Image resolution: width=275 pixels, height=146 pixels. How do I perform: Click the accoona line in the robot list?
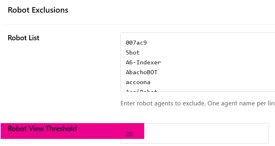[138, 82]
